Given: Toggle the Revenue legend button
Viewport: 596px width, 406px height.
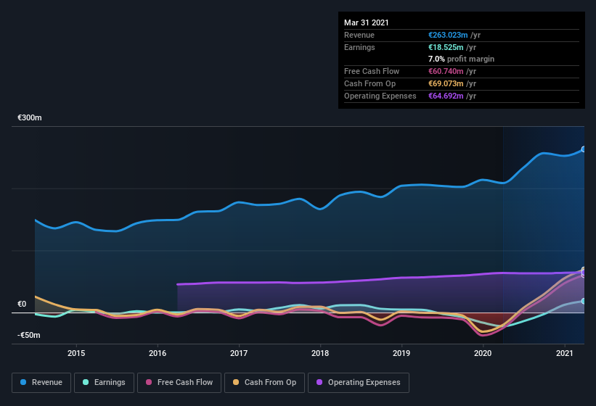Looking at the screenshot, I should (x=41, y=383).
